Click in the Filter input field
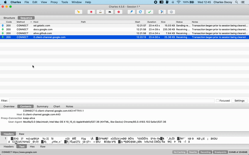 (112, 100)
